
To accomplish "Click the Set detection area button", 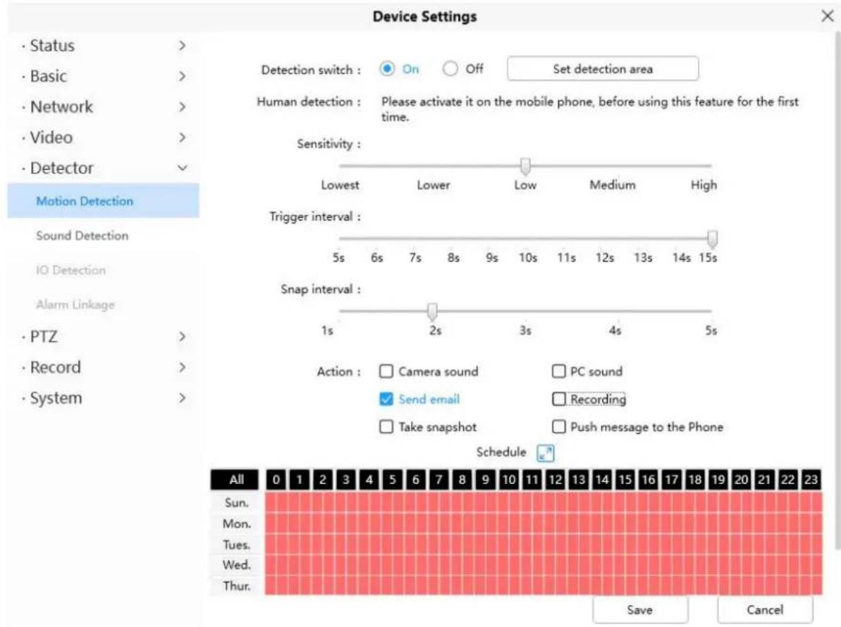I will click(603, 68).
